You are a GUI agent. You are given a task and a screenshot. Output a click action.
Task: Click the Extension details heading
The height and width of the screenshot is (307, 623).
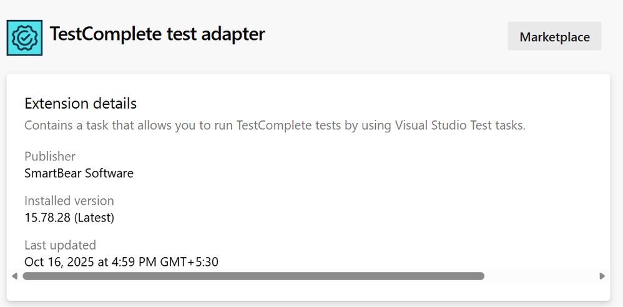81,103
